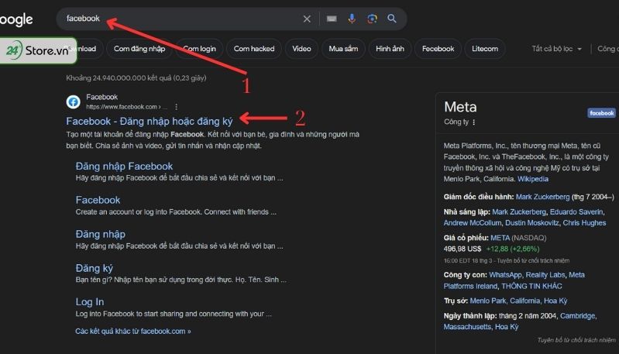This screenshot has height=354, width=619.
Task: Open the Đăng ký sitelink
Action: click(94, 268)
